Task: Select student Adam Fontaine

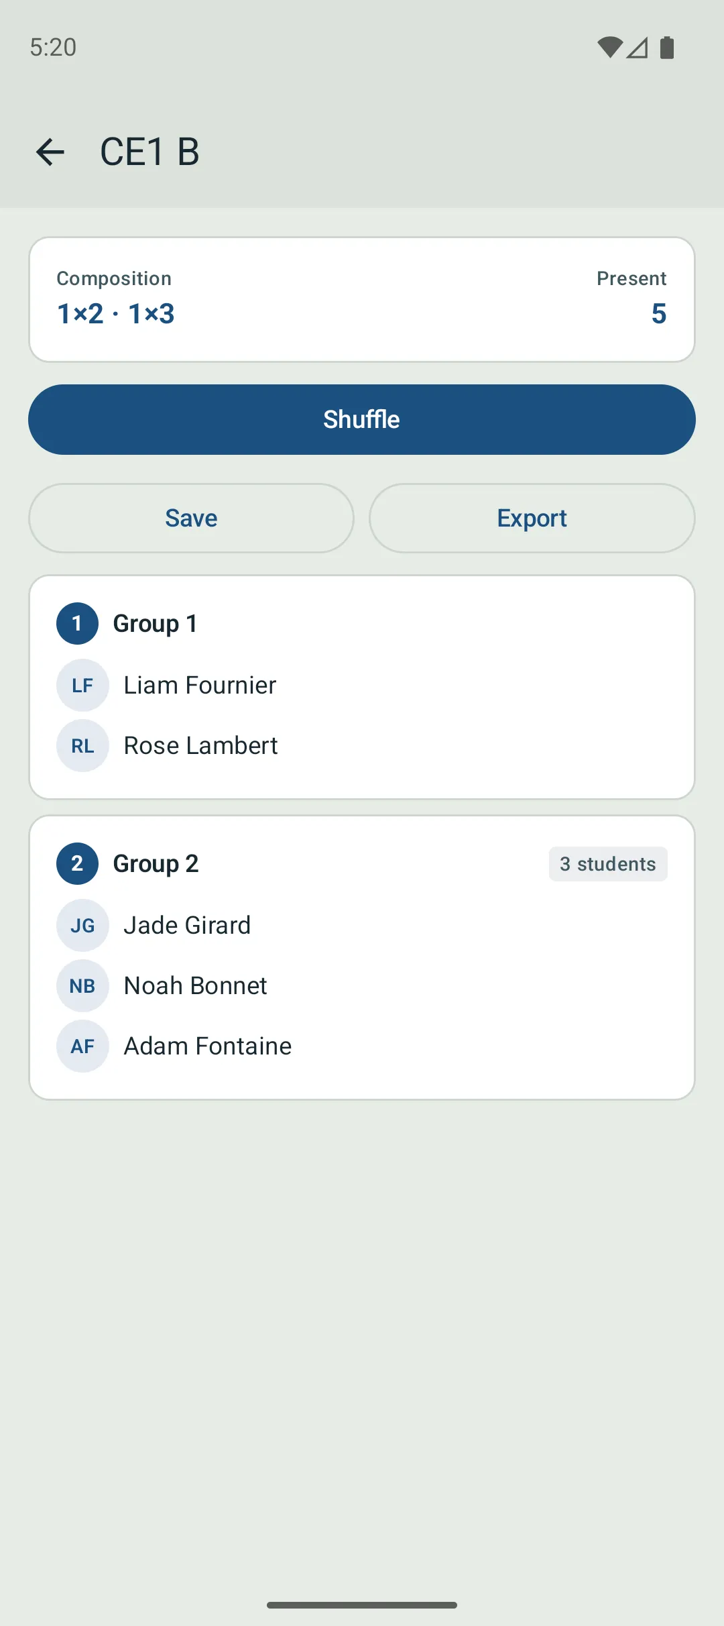Action: [x=208, y=1046]
